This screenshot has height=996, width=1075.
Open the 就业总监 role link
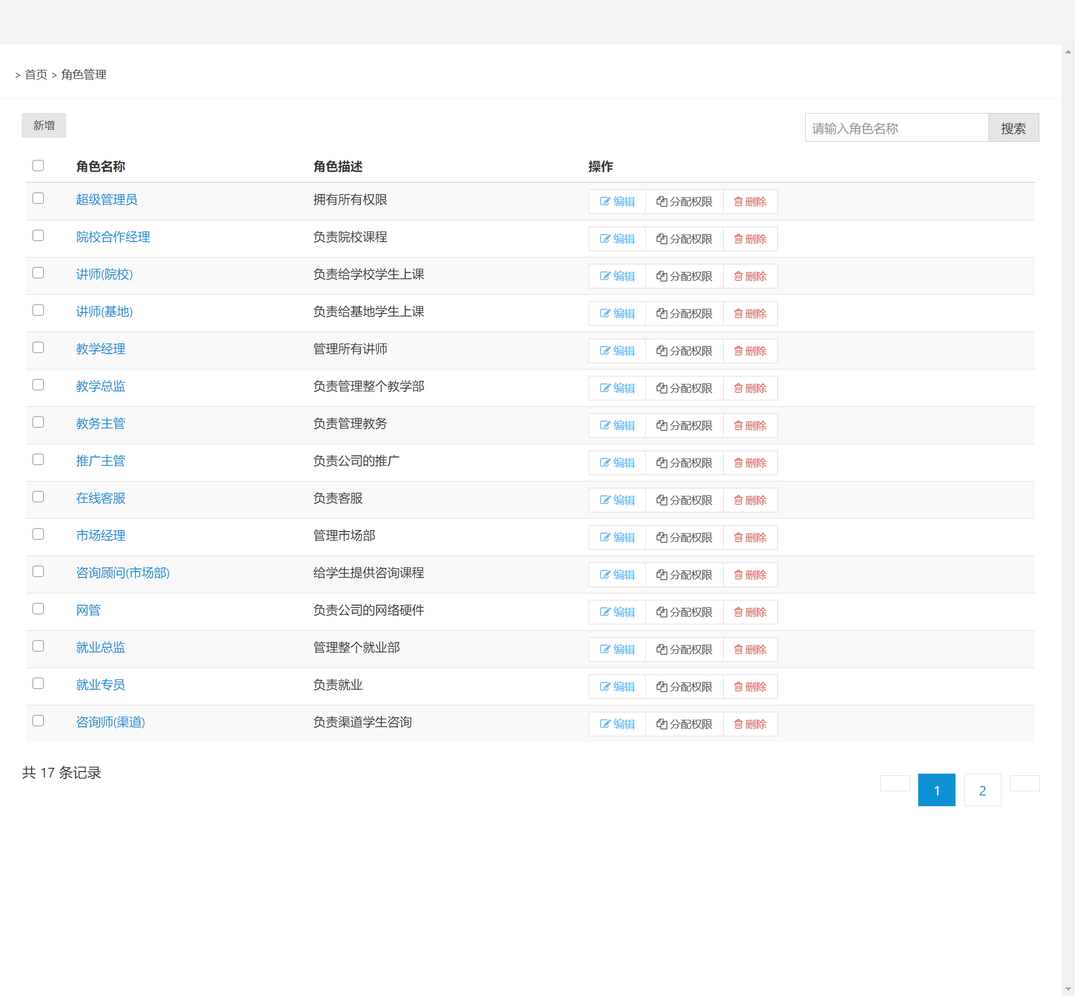101,647
